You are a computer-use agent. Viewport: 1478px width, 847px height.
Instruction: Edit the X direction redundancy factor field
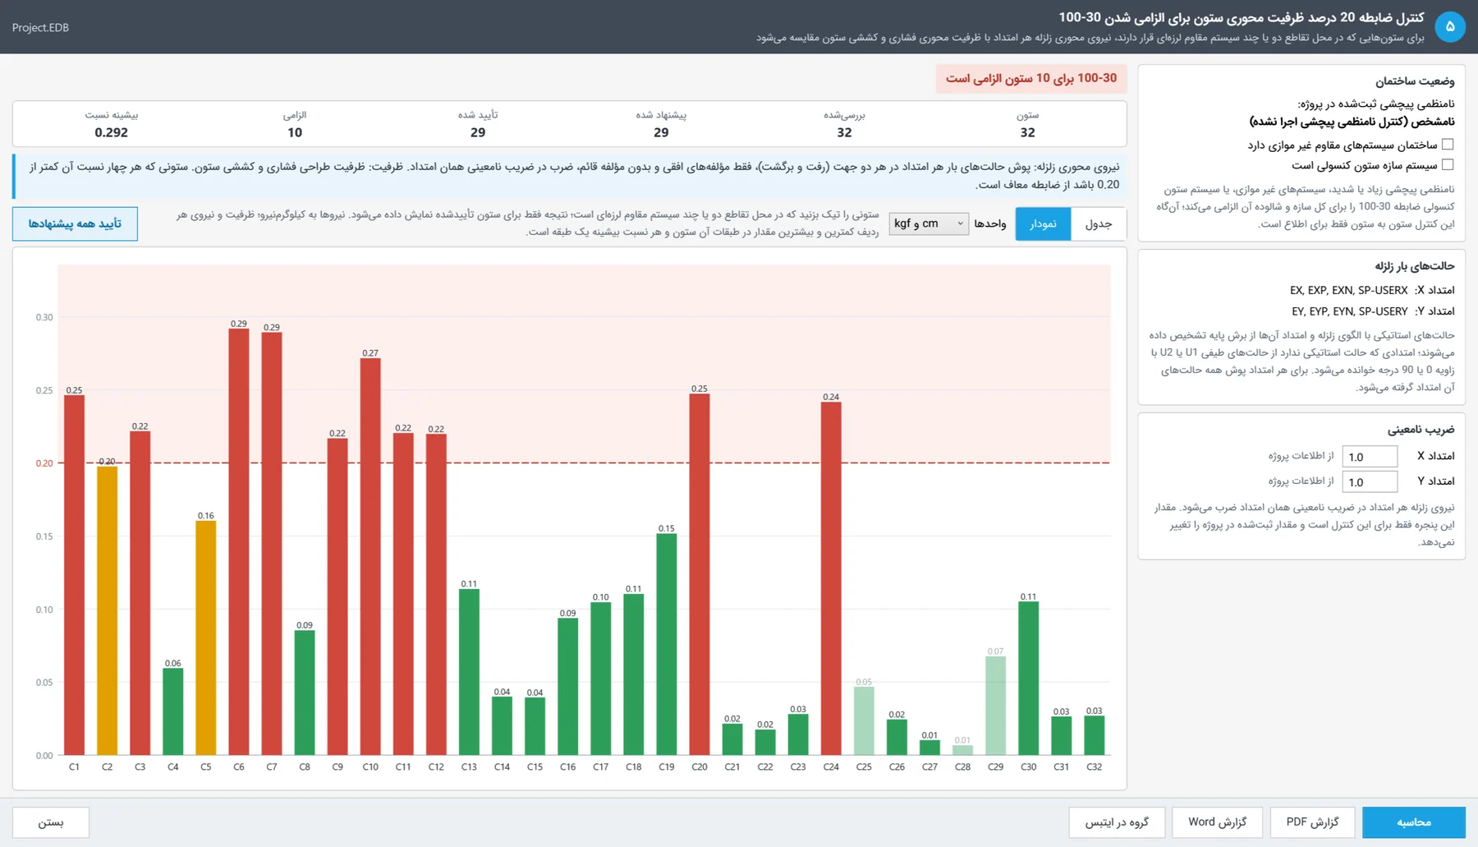coord(1370,457)
